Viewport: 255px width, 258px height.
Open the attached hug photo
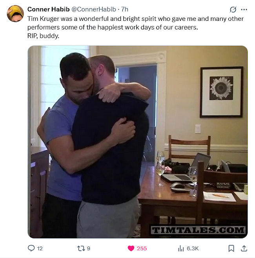click(x=138, y=142)
